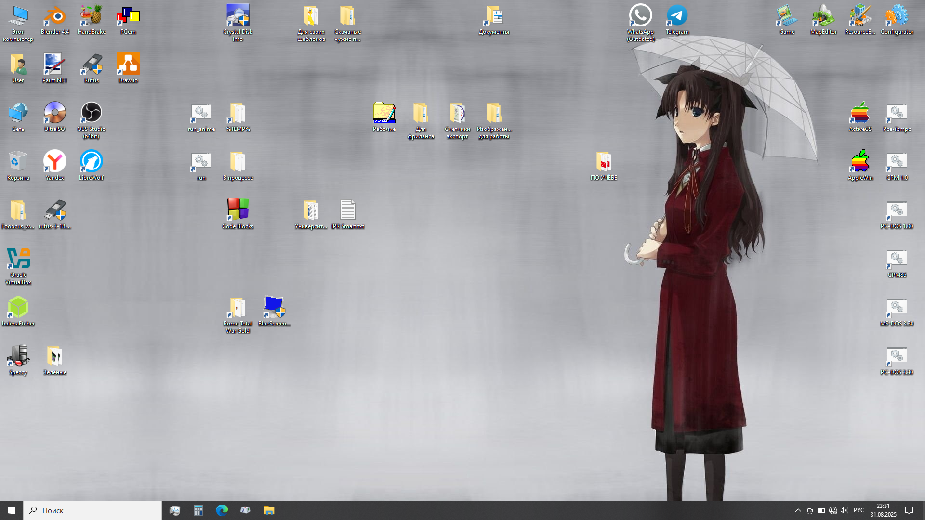Image resolution: width=925 pixels, height=520 pixels.
Task: Open the volume control in tray
Action: click(844, 510)
